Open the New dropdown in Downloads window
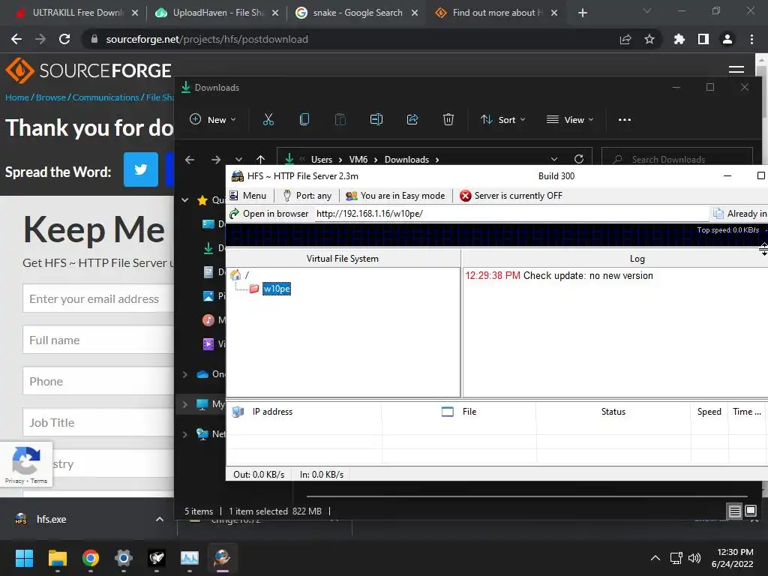This screenshot has width=768, height=576. (x=213, y=119)
